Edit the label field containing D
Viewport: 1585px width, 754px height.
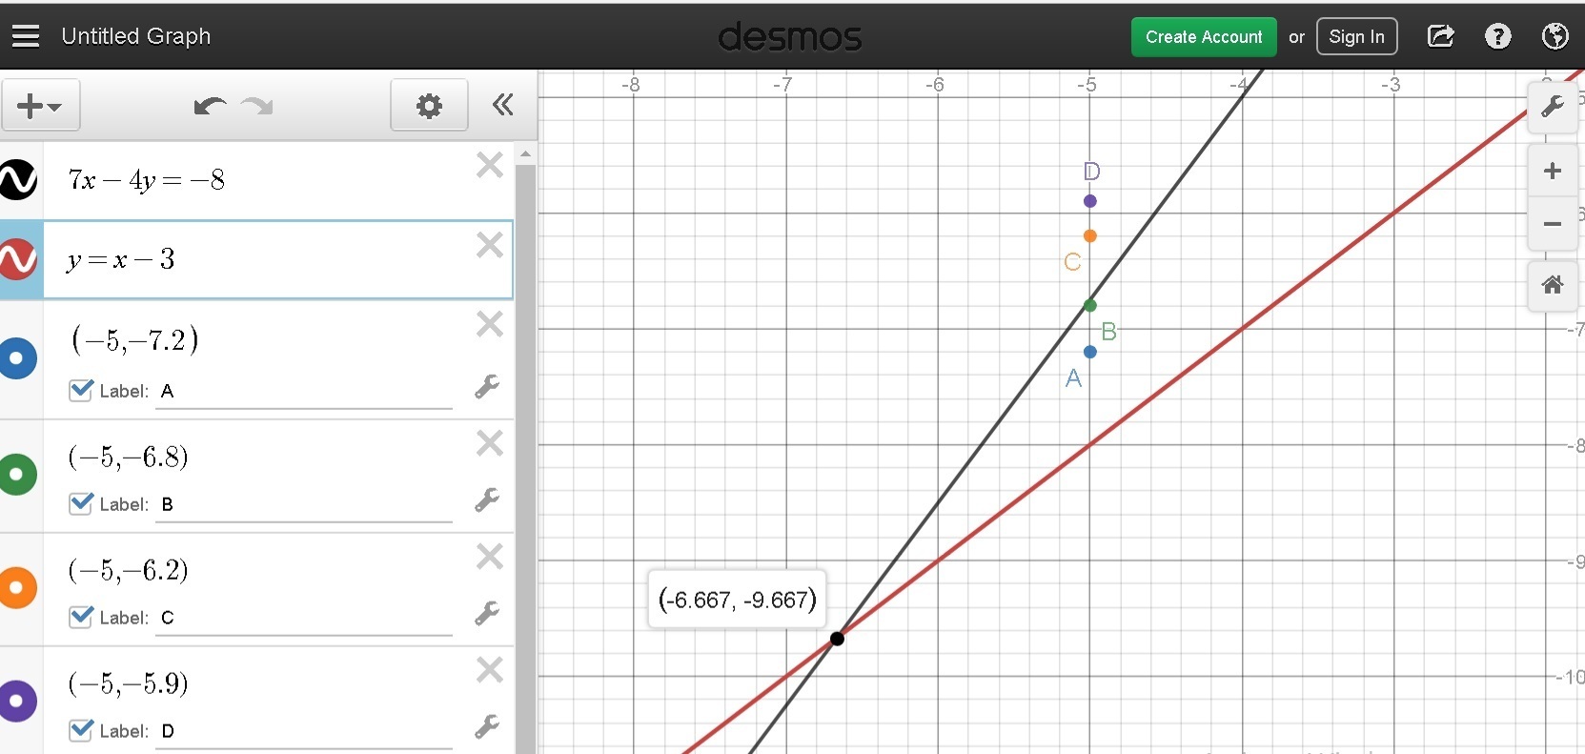tap(304, 731)
